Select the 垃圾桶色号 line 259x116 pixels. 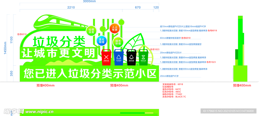click(168, 87)
